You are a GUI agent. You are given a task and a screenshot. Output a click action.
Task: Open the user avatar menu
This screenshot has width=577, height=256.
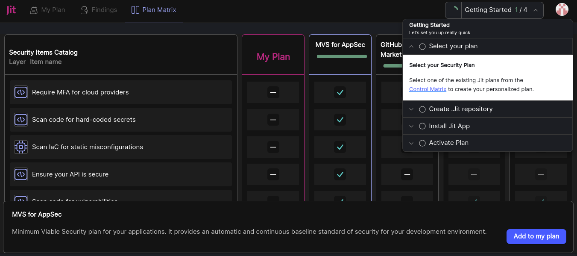[562, 9]
